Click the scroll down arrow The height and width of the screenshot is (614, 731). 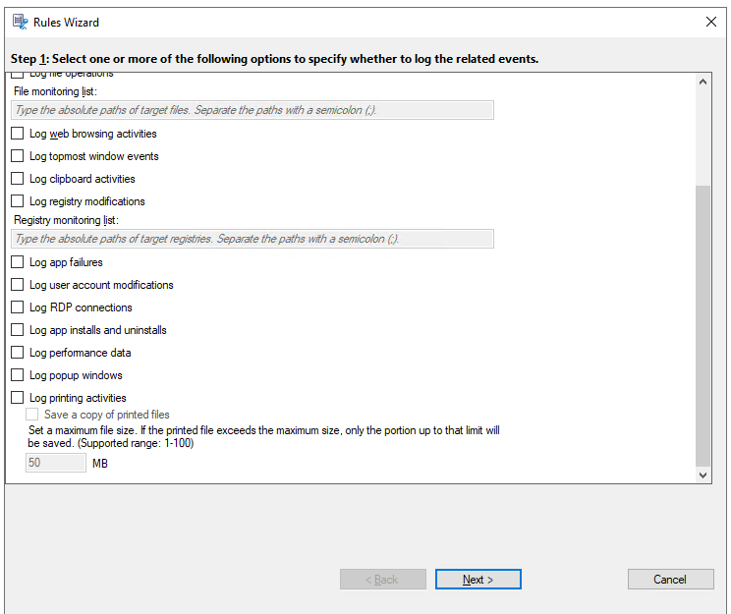click(703, 474)
